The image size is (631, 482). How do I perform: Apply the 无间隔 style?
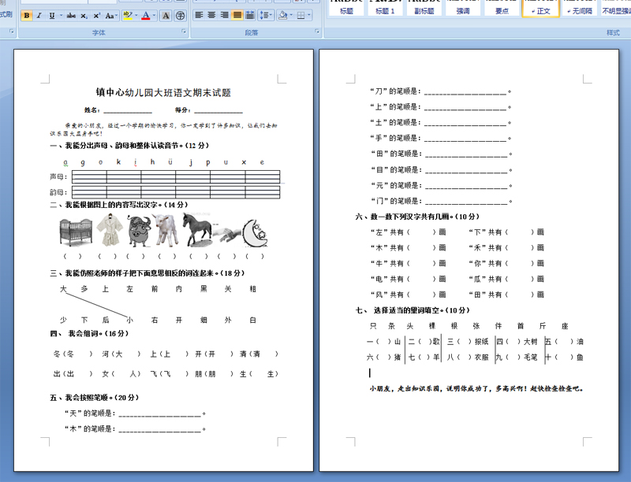pos(580,8)
